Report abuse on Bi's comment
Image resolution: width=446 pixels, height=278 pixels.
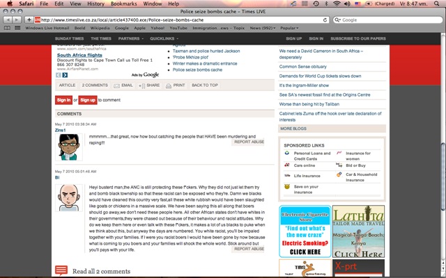pos(248,249)
